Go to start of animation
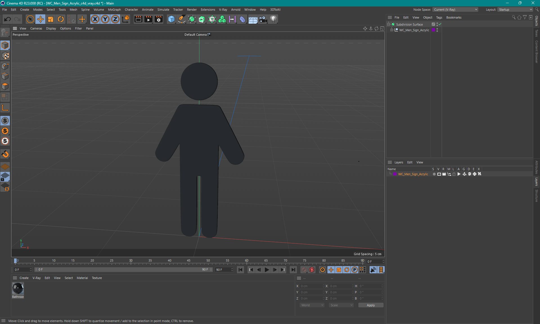Image resolution: width=540 pixels, height=324 pixels. 240,270
